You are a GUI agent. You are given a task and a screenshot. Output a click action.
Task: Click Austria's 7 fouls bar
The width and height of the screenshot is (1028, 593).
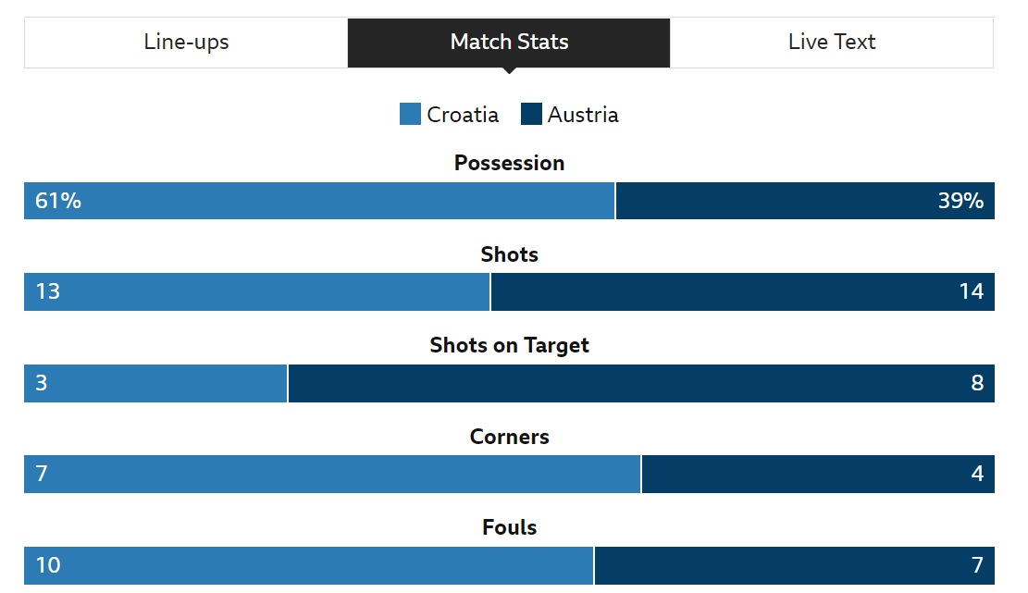(795, 565)
